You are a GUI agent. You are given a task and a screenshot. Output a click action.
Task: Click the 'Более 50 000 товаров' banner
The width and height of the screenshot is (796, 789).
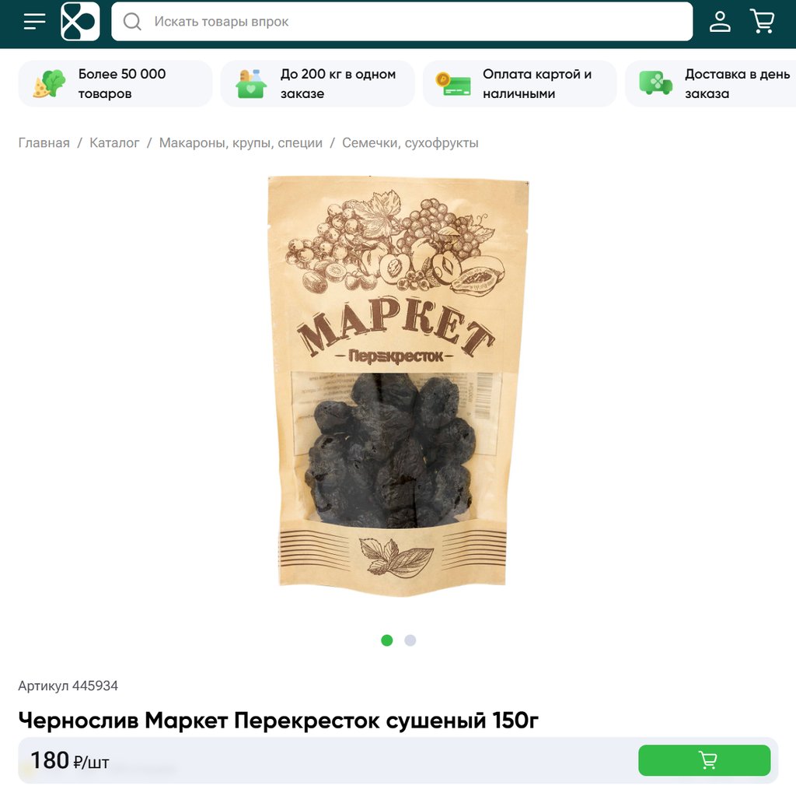click(x=115, y=84)
